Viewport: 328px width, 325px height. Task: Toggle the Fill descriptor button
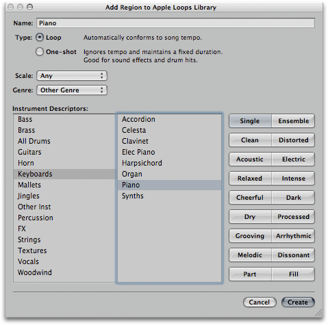[293, 274]
